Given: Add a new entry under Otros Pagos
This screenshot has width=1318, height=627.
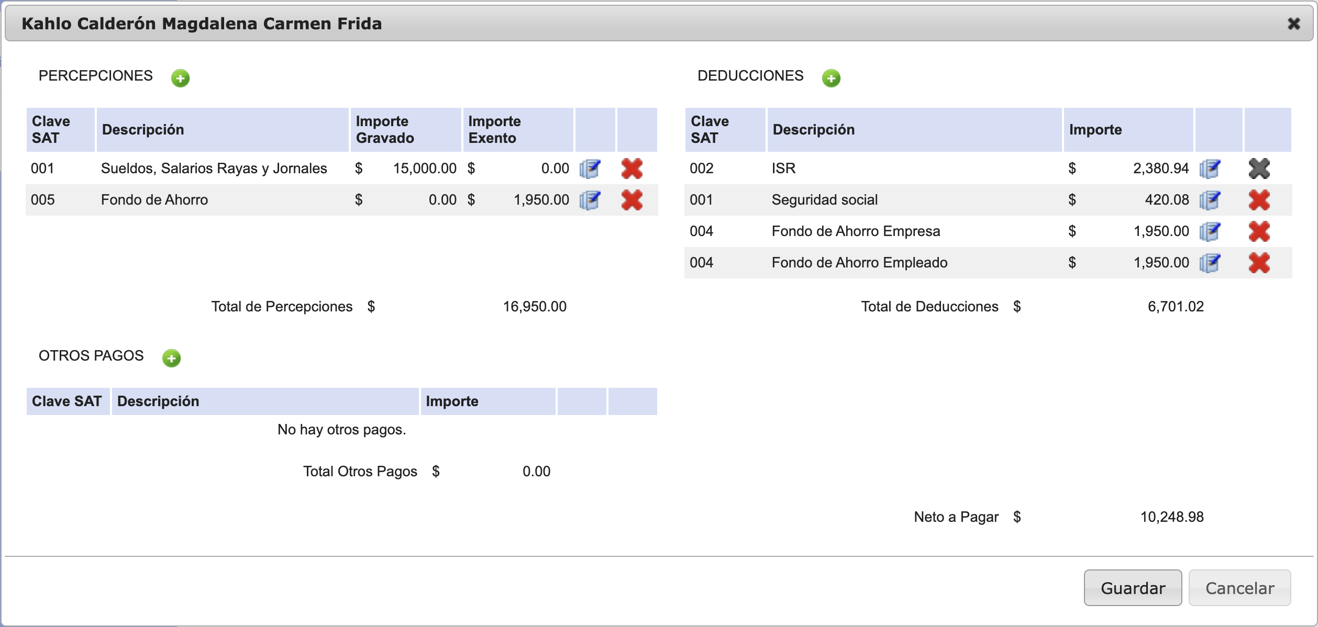Looking at the screenshot, I should point(171,359).
